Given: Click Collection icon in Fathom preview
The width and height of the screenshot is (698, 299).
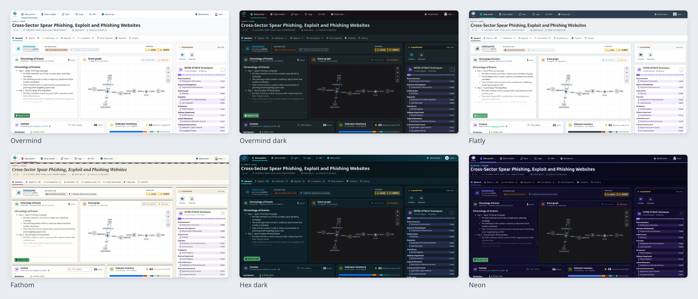Looking at the screenshot, I should point(182,199).
